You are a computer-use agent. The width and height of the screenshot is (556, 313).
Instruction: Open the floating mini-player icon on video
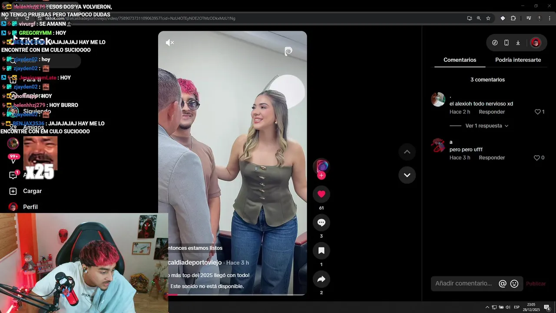[x=288, y=52]
